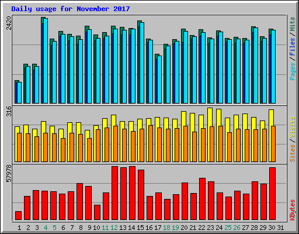This screenshot has width=299, height=234.
Task: Click day label 23 on the x-axis
Action: (210, 228)
